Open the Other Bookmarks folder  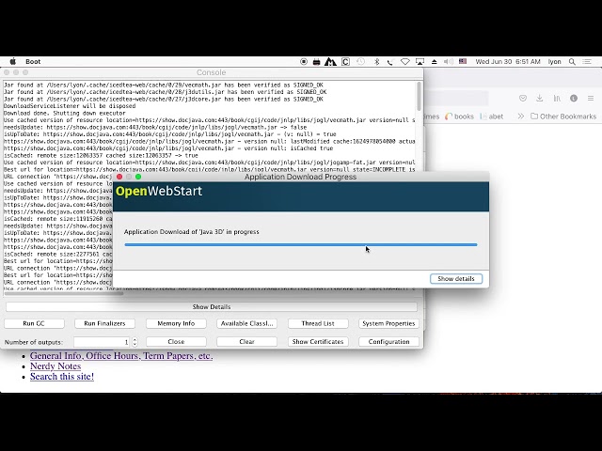tap(563, 117)
